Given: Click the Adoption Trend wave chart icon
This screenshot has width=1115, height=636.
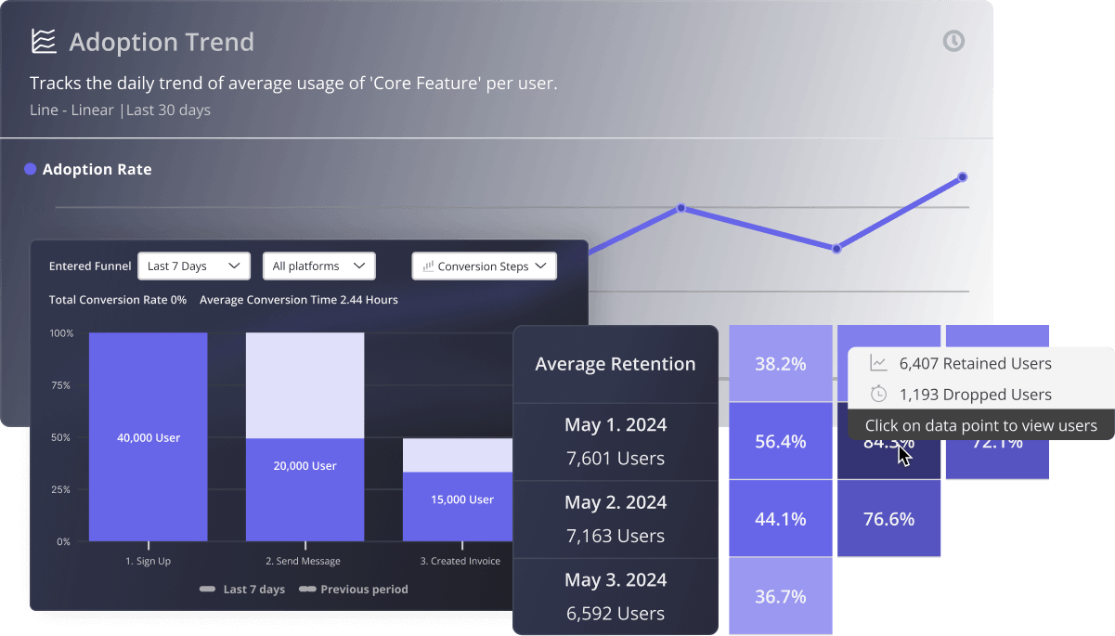Looking at the screenshot, I should tap(44, 42).
